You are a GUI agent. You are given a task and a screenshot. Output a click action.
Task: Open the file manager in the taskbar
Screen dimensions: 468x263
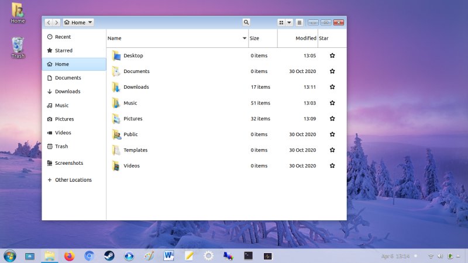[x=50, y=256]
